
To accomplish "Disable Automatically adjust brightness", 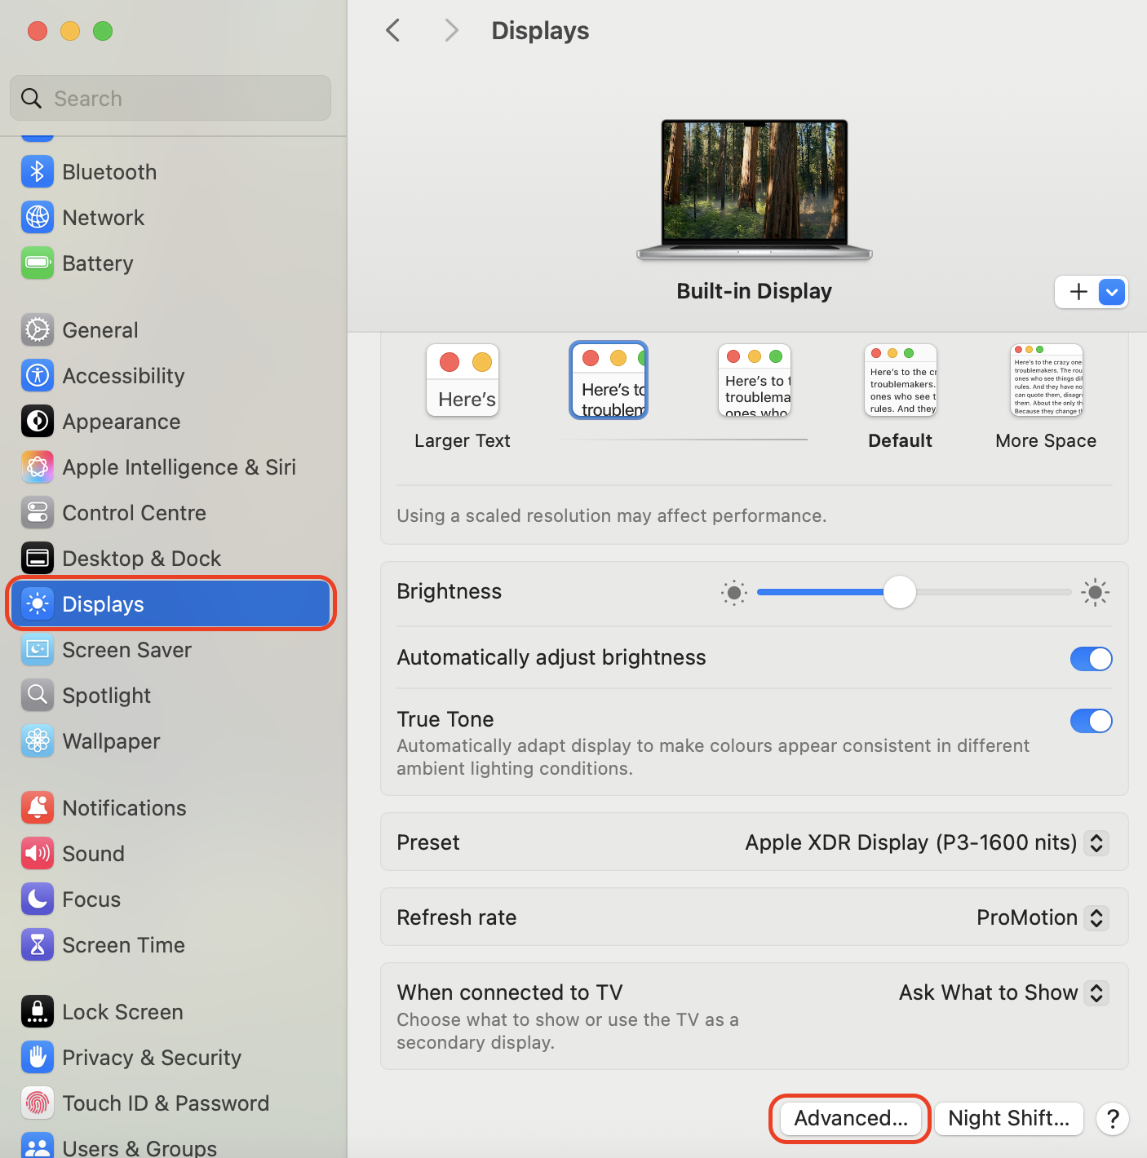I will point(1091,659).
